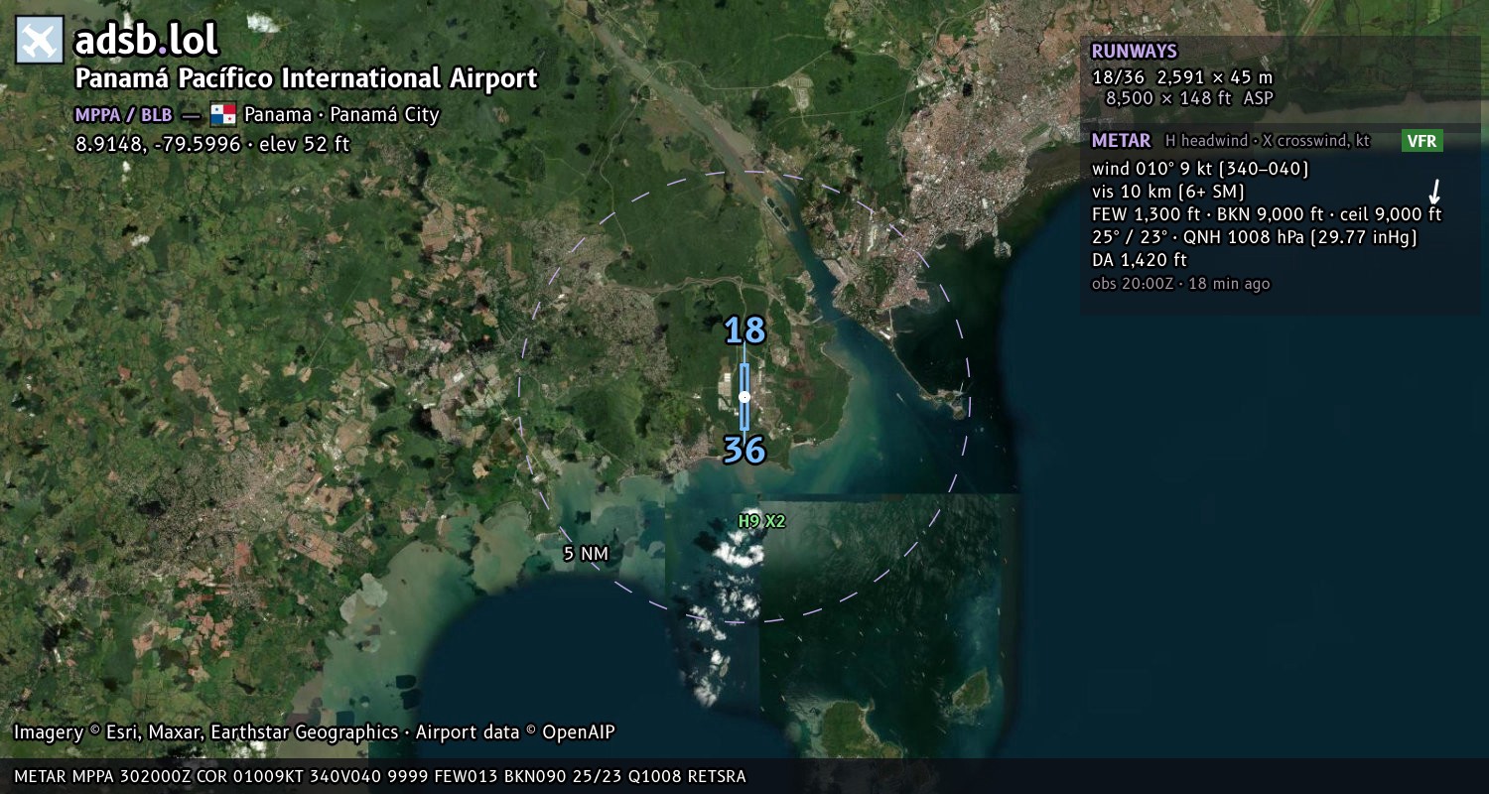Click the Imagery © Esri, Maxar attribution text
Viewport: 1489px width, 794px height.
click(x=314, y=732)
